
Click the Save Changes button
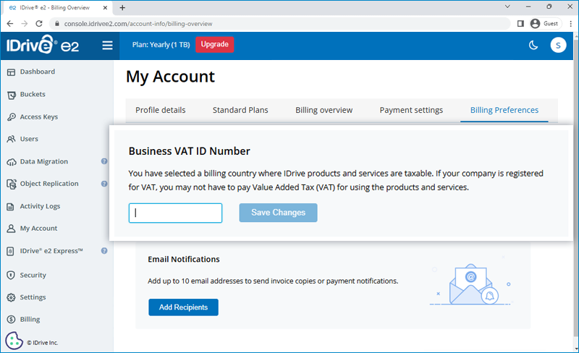pyautogui.click(x=278, y=213)
